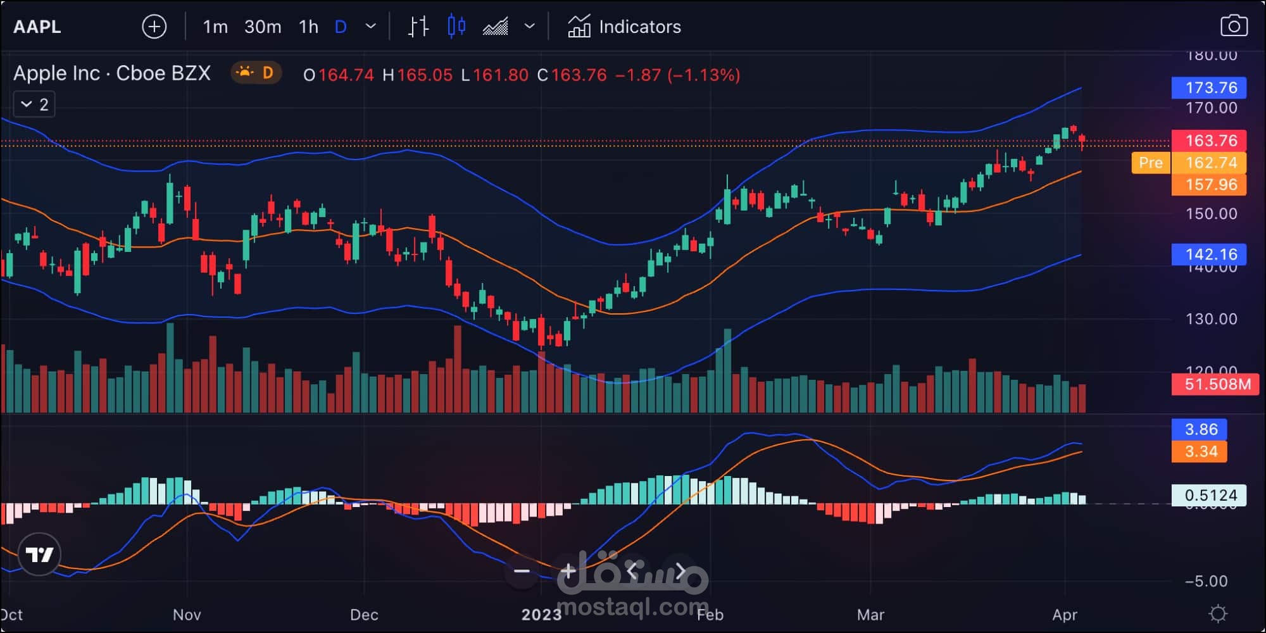
Task: Click the 2023 label on time axis
Action: tap(541, 615)
